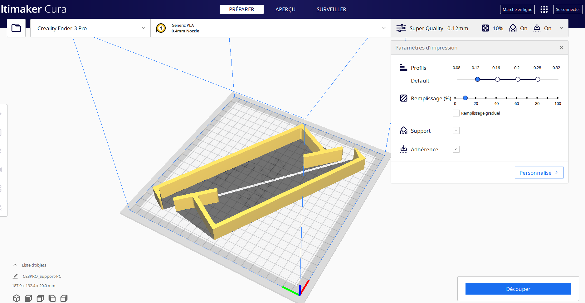
Task: Set infill slider to the 60 mark
Action: [x=517, y=98]
